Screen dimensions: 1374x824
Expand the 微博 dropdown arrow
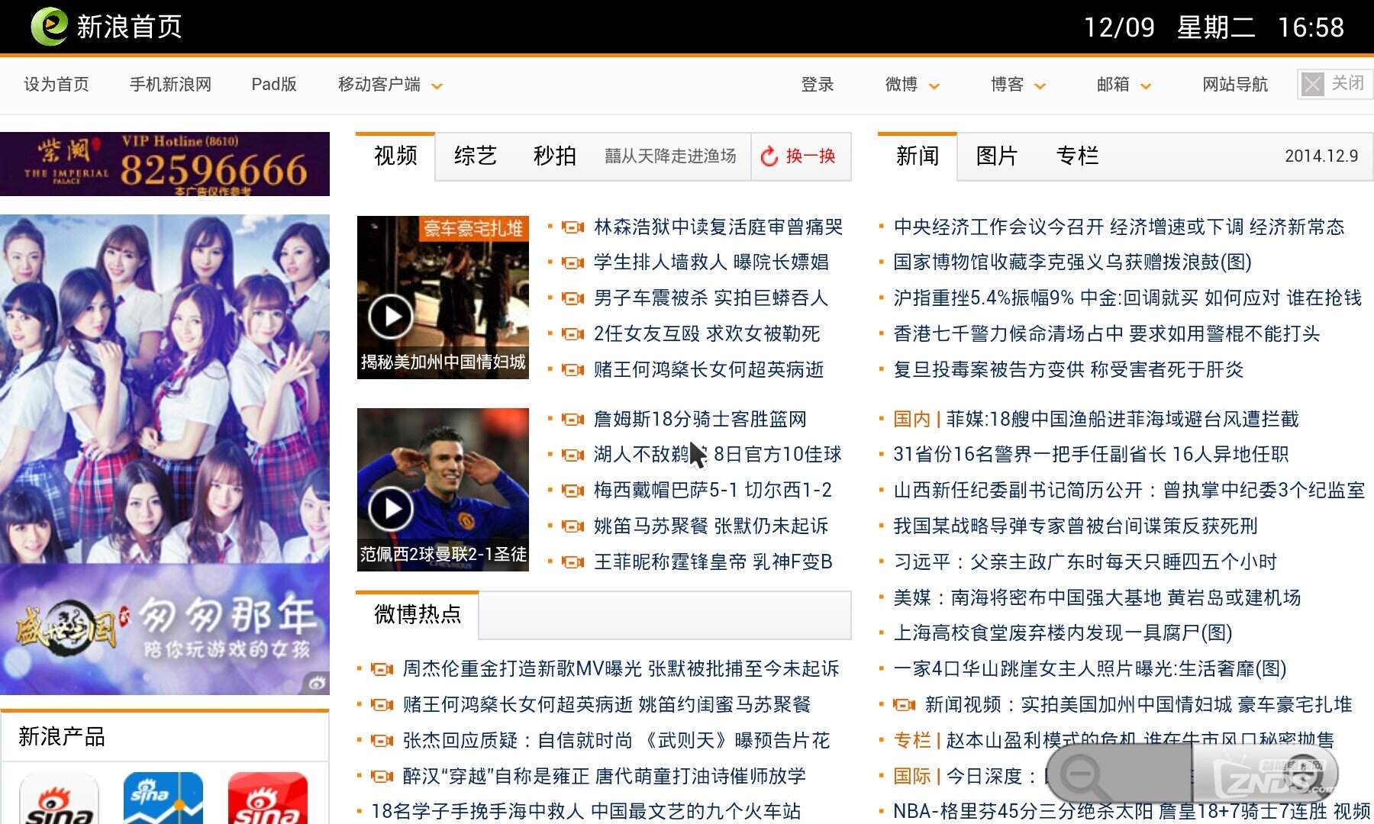(x=934, y=86)
